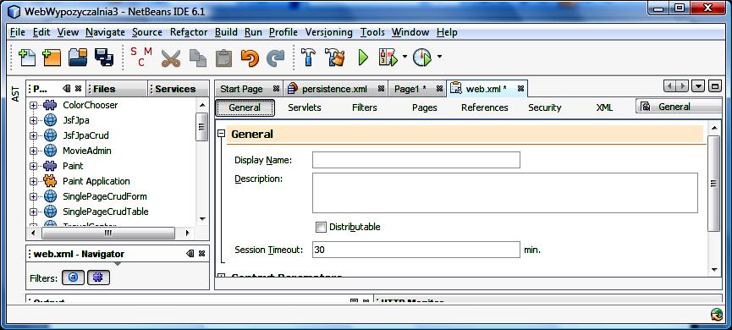
Task: Close the persistence.xml tab
Action: coord(382,88)
